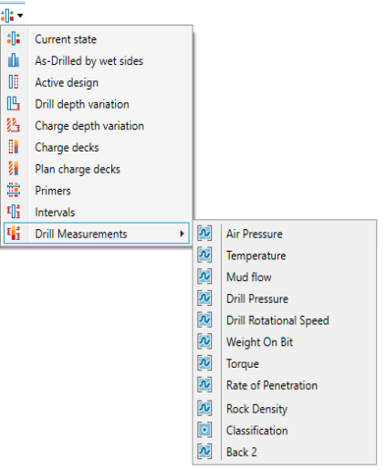Click the Current state icon
386x470 pixels.
pyautogui.click(x=14, y=39)
